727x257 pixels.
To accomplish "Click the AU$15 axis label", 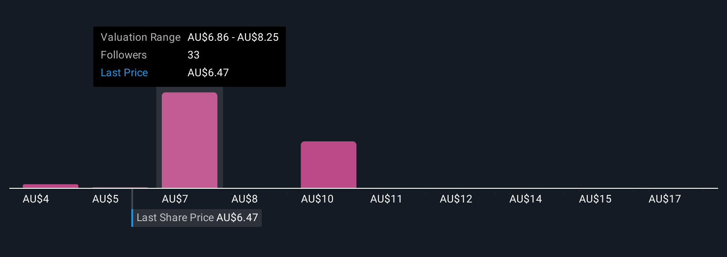I will 595,199.
